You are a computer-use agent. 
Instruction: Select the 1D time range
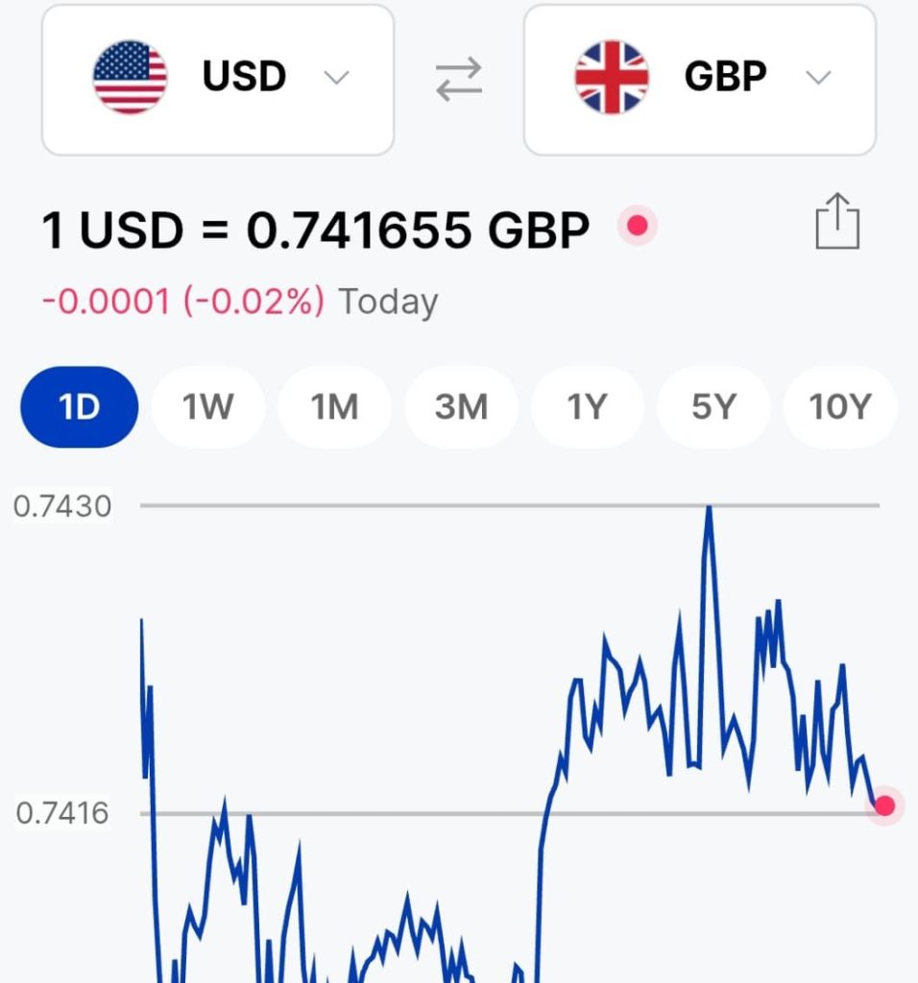pos(80,407)
